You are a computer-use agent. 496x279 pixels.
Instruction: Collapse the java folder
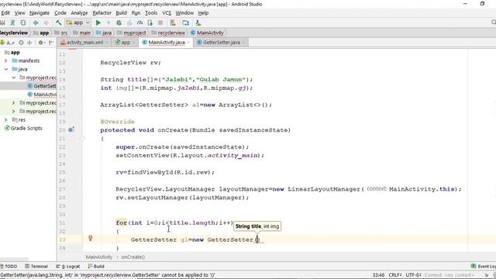6,69
